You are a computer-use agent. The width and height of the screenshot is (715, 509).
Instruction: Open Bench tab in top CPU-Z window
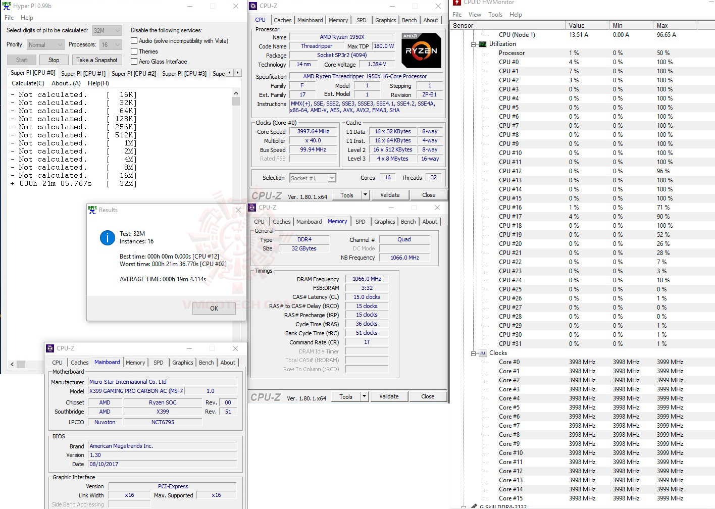(410, 20)
